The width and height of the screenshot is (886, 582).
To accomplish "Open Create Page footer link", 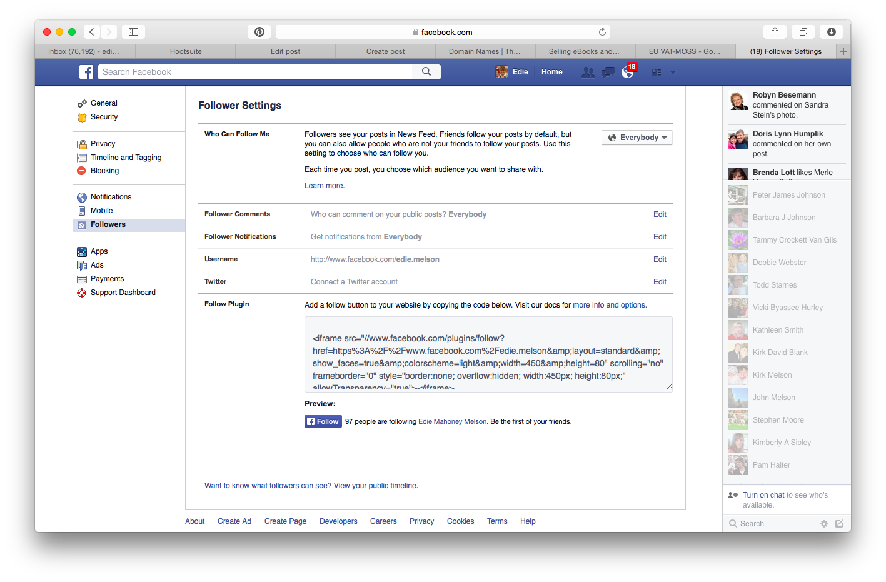I will coord(285,521).
